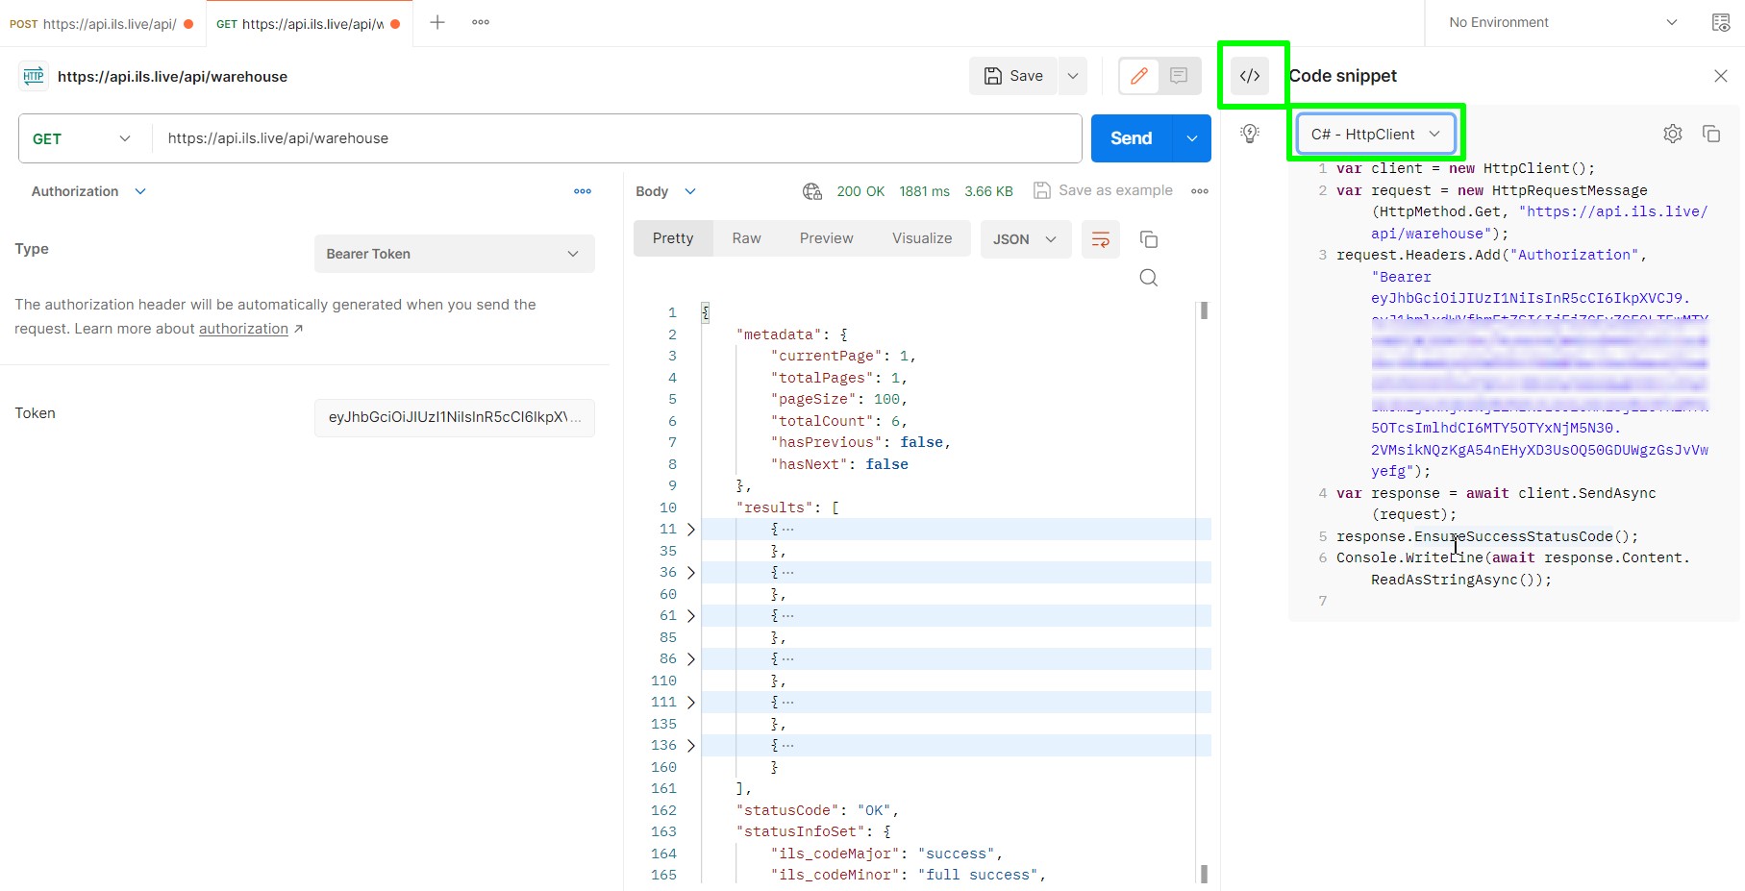Select the POST api.ils.live request tab
Screen dimensions: 1745x891
96,22
